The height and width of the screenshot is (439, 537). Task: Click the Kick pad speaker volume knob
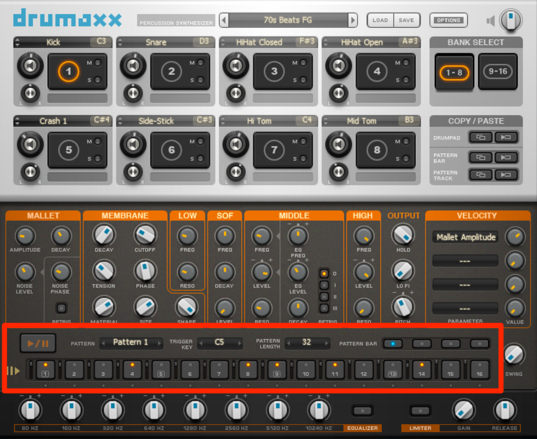(x=30, y=65)
